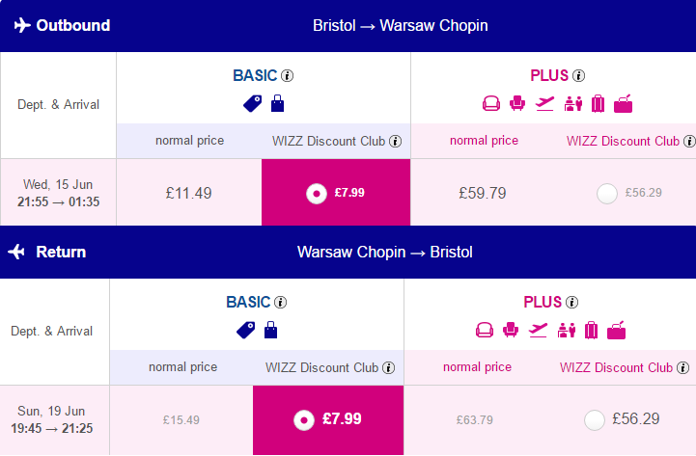Screen dimensions: 696x456
Task: Click the return BASIC normal price £15.49
Action: click(181, 420)
